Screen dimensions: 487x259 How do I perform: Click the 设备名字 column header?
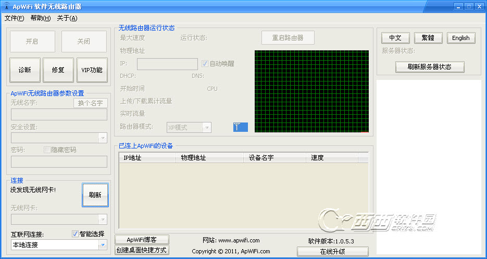(275, 158)
